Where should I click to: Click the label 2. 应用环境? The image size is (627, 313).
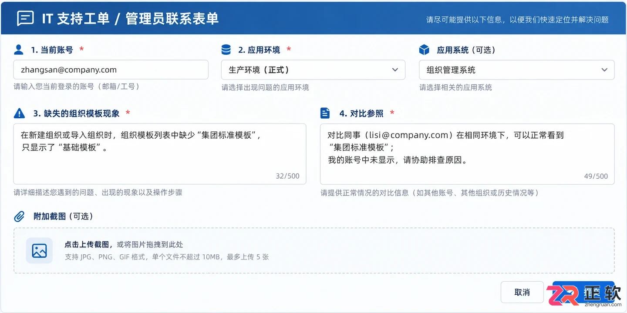pos(259,50)
